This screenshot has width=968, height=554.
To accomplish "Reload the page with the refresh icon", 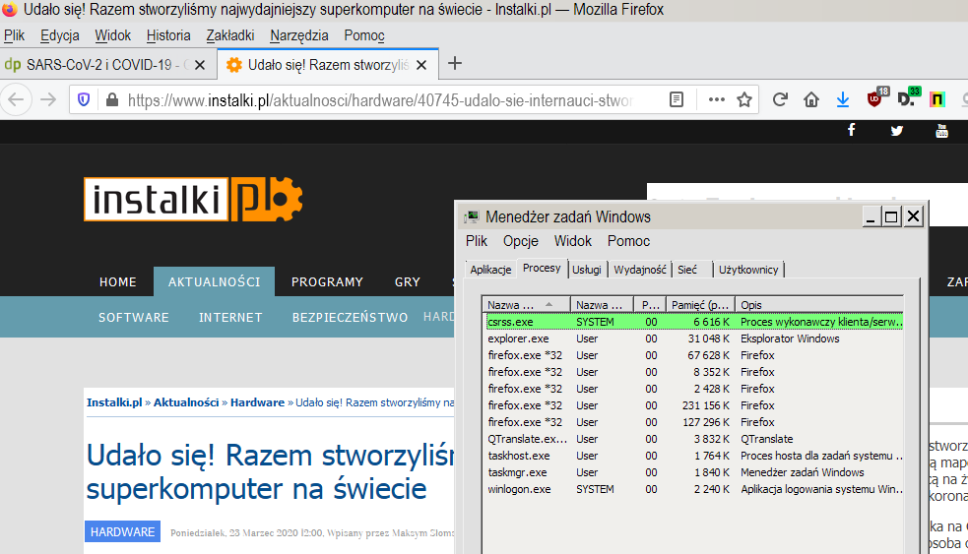I will point(780,99).
